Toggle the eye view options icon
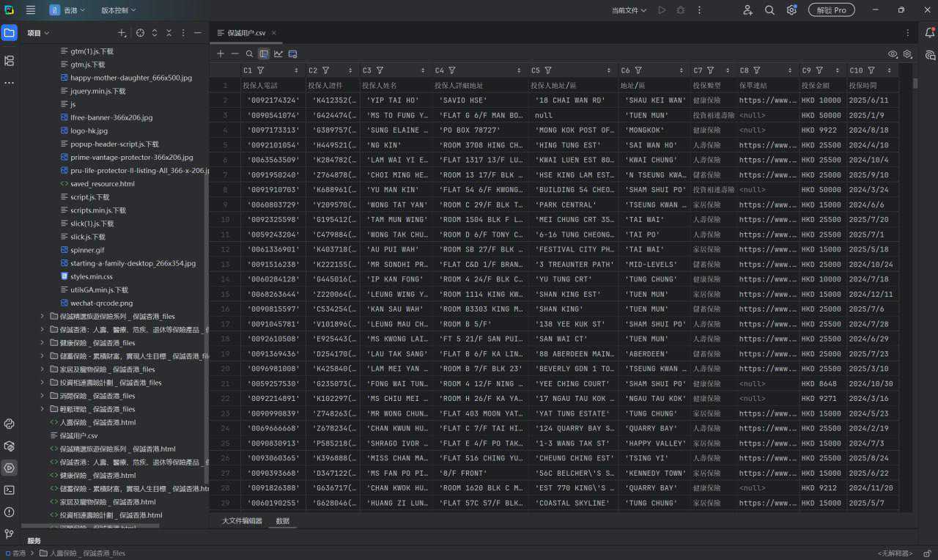This screenshot has height=560, width=938. 893,54
